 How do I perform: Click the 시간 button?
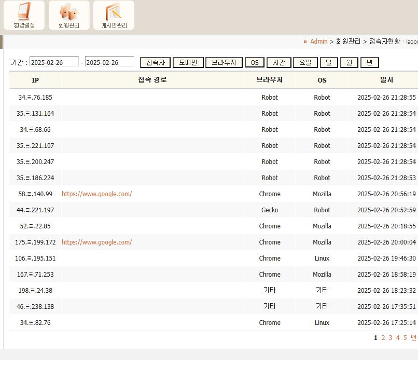click(x=279, y=62)
